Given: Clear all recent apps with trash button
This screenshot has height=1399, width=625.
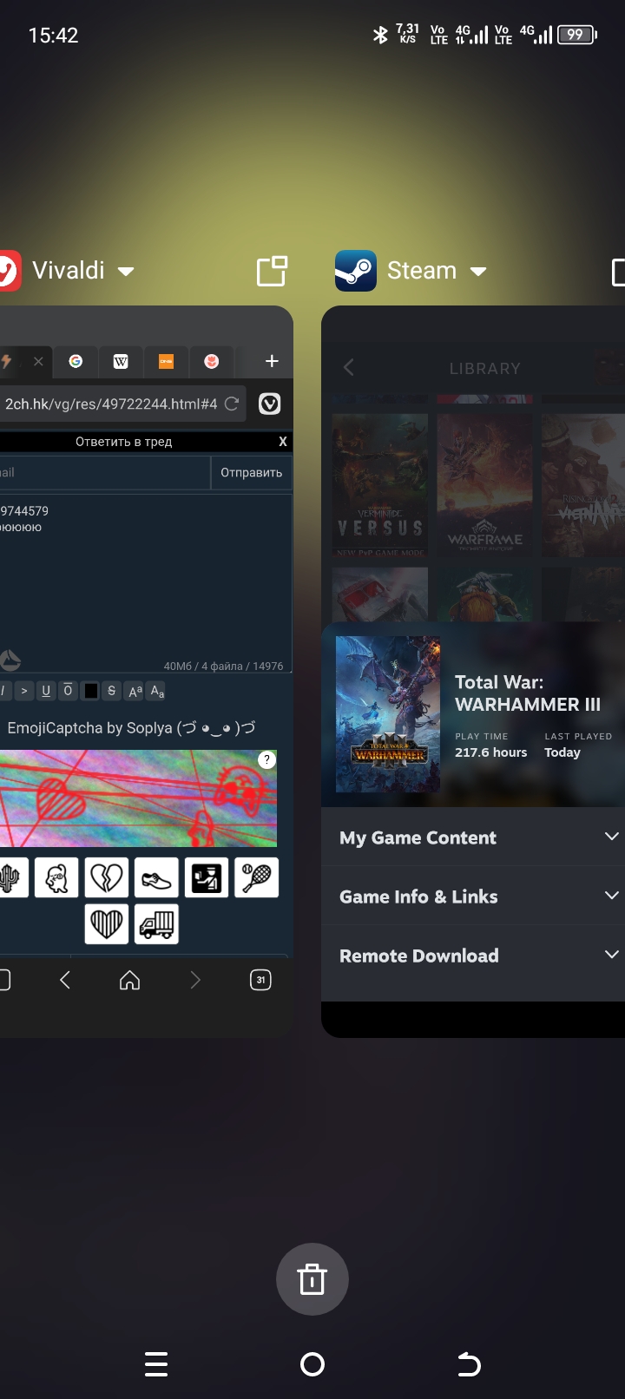Looking at the screenshot, I should (x=312, y=1279).
